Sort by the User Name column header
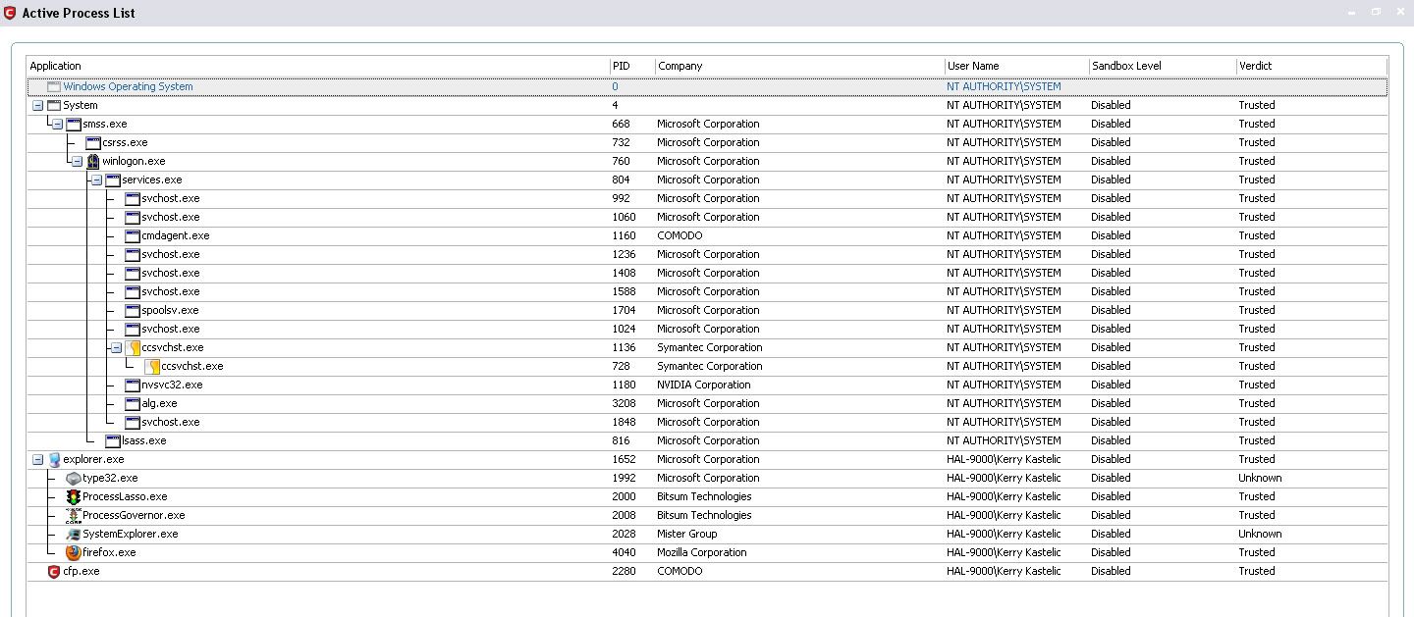 tap(1016, 66)
